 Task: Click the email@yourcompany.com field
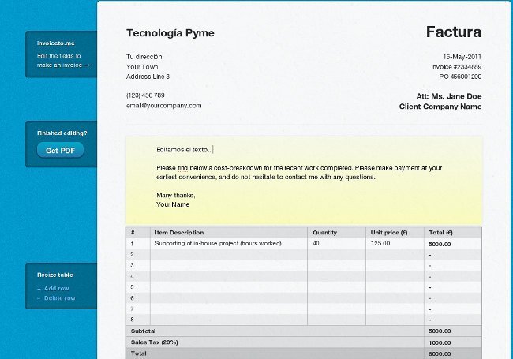(163, 105)
